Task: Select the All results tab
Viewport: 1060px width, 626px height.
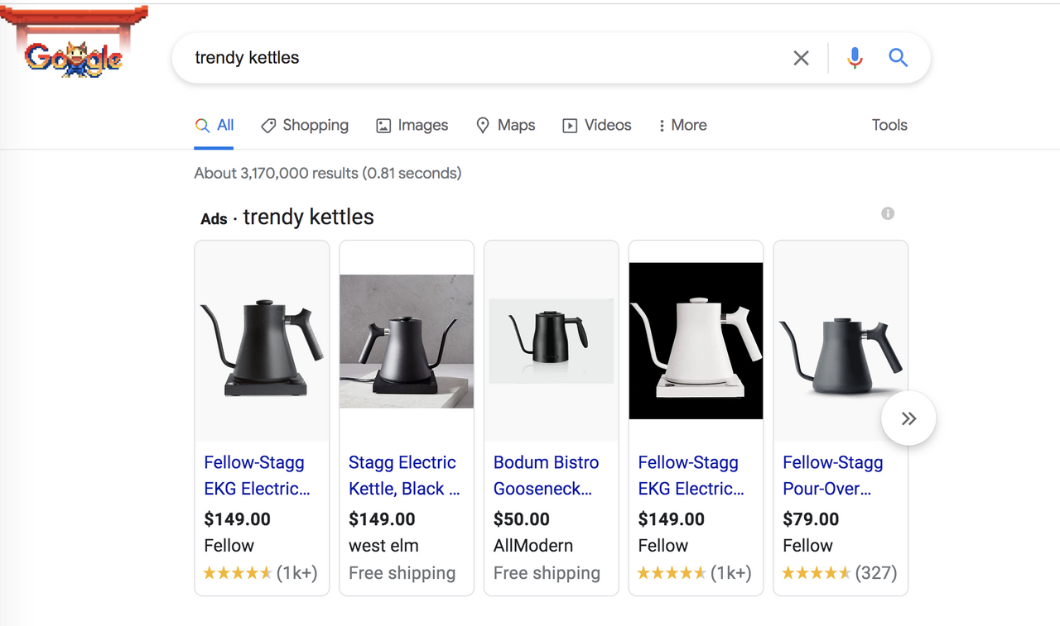Action: [214, 126]
